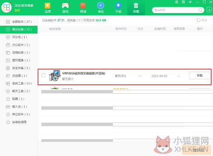The height and width of the screenshot is (156, 213).
Task: Open the 商城 store tab
Action: point(83,8)
